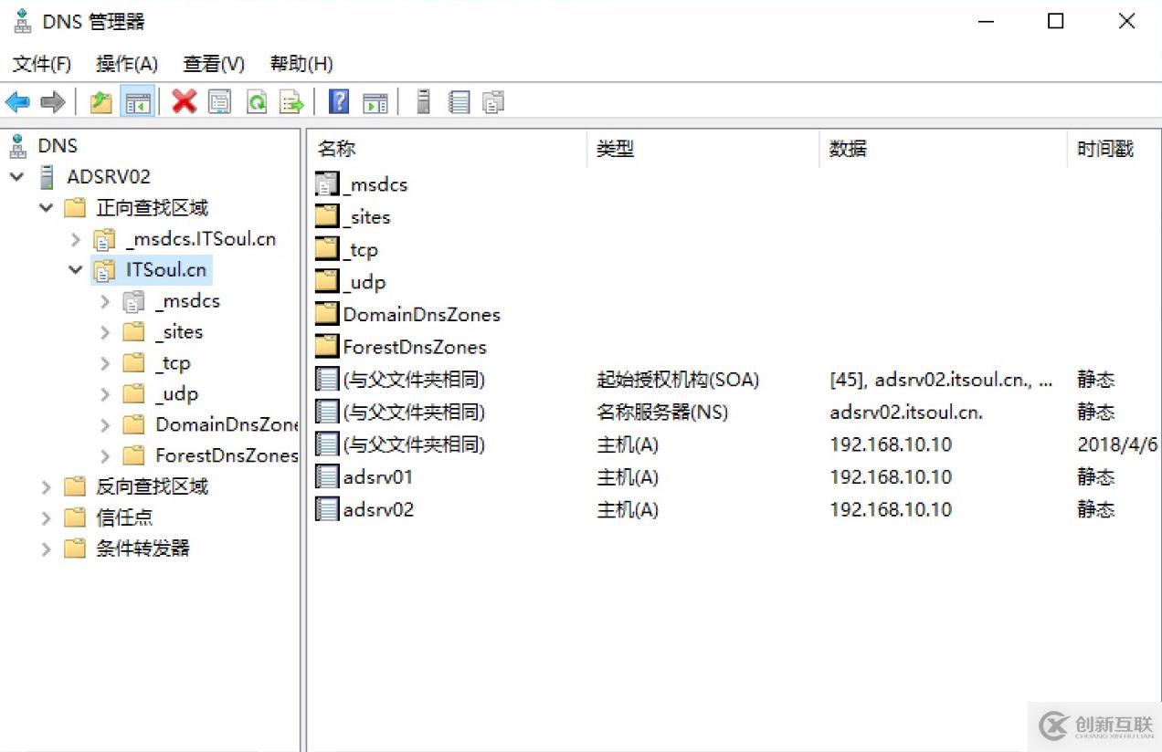The width and height of the screenshot is (1162, 752).
Task: Select _tcp folder label in tree
Action: click(173, 363)
